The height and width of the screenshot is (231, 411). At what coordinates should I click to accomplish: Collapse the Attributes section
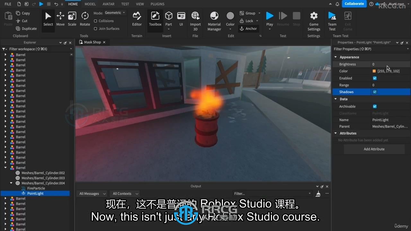tap(336, 133)
